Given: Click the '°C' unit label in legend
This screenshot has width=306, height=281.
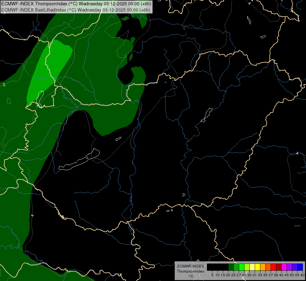Looking at the screenshot, I should pos(191,276).
